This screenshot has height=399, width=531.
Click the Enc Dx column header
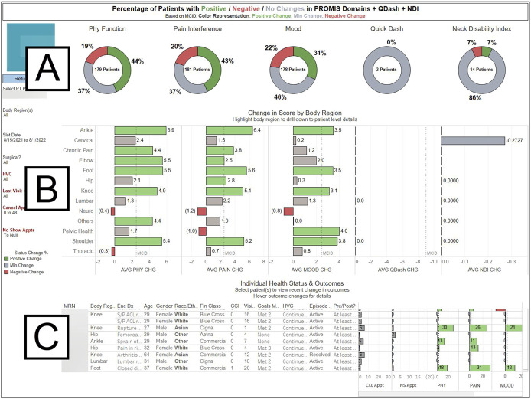pos(125,306)
